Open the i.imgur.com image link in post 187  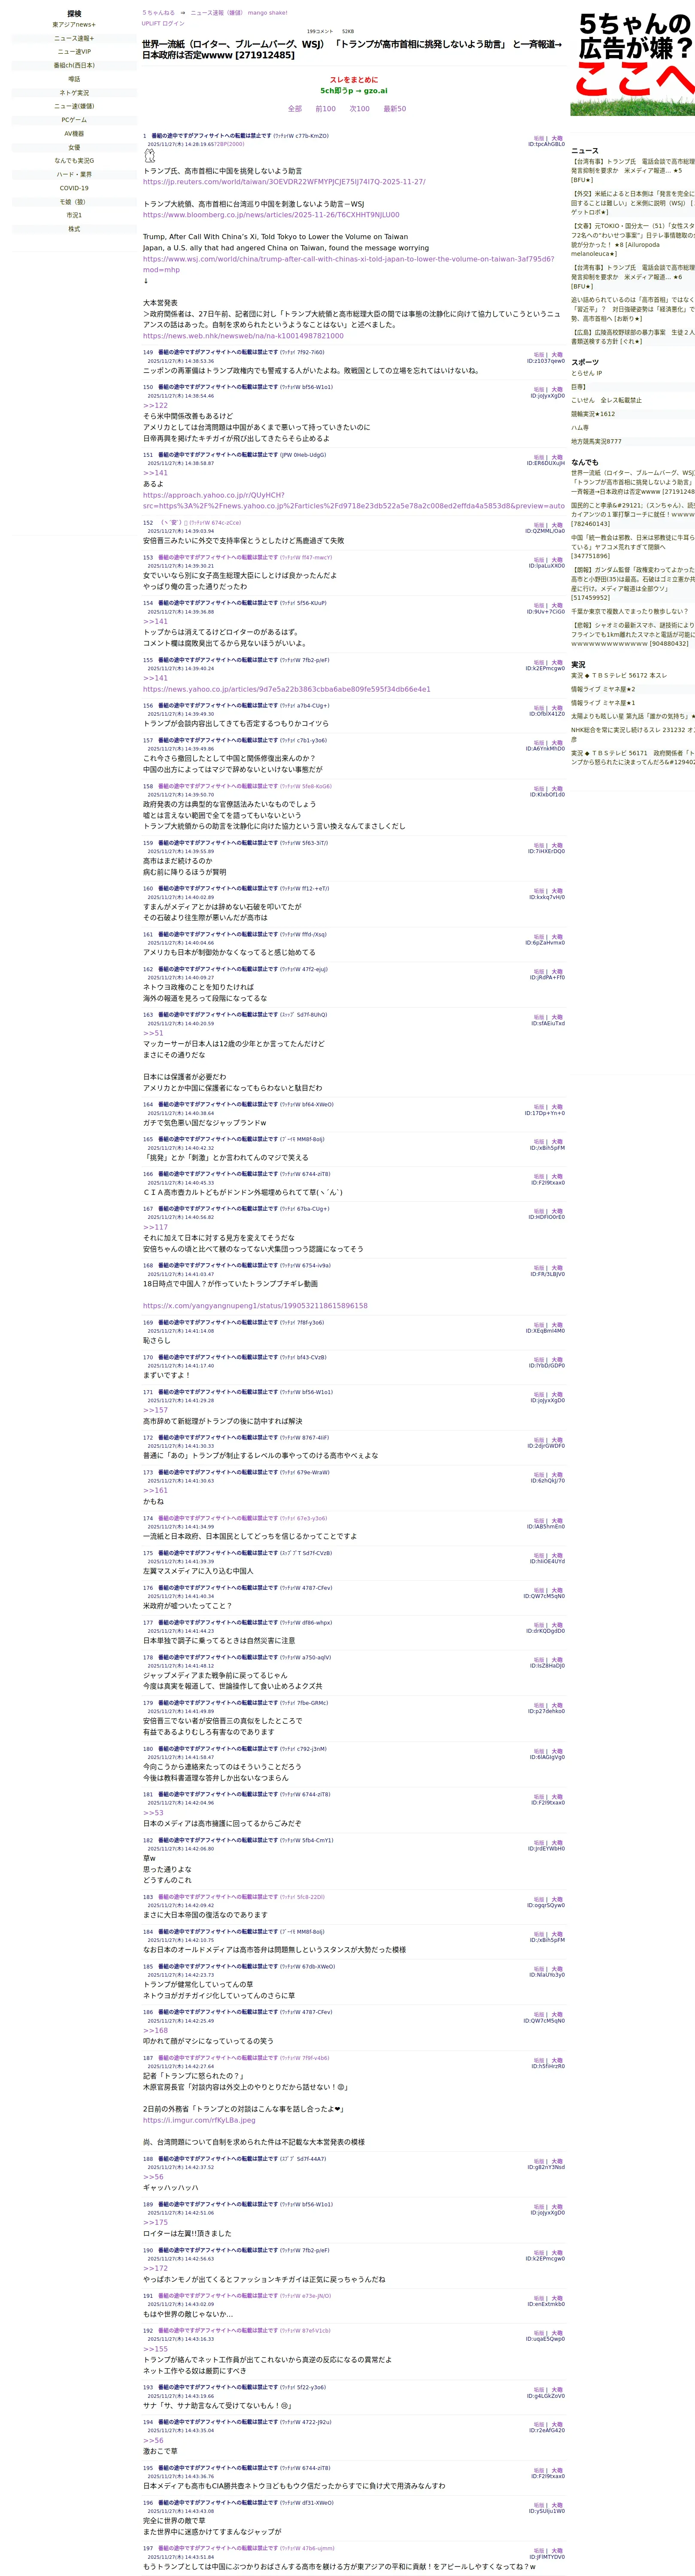coord(199,2120)
